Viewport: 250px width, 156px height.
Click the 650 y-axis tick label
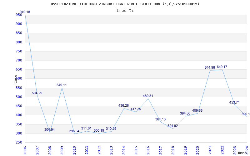click(x=19, y=69)
